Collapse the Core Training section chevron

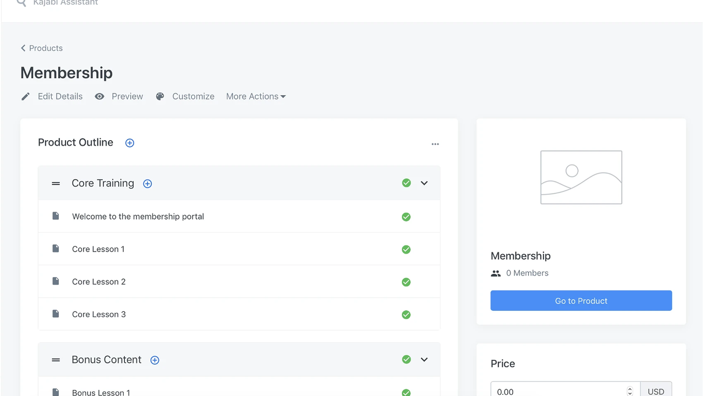424,183
